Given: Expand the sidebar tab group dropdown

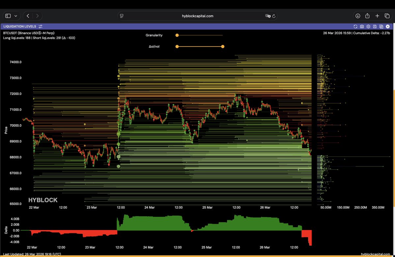Looking at the screenshot, I should tap(15, 16).
